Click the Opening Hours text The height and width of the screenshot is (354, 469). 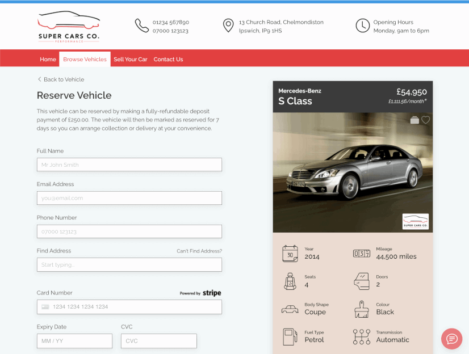tap(393, 22)
